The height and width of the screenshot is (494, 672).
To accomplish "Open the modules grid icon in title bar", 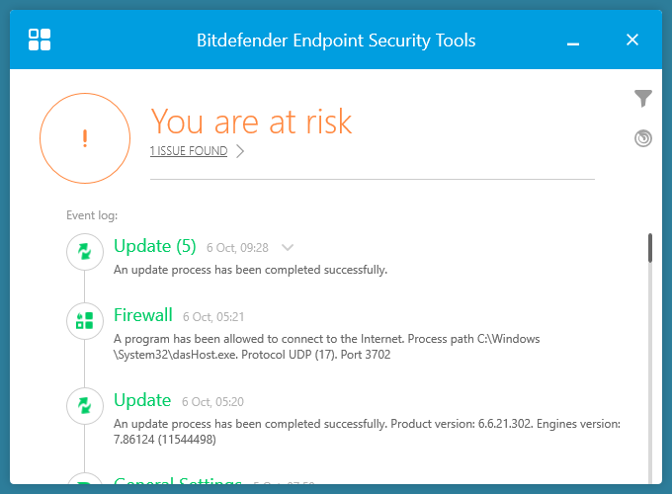I will pyautogui.click(x=41, y=40).
